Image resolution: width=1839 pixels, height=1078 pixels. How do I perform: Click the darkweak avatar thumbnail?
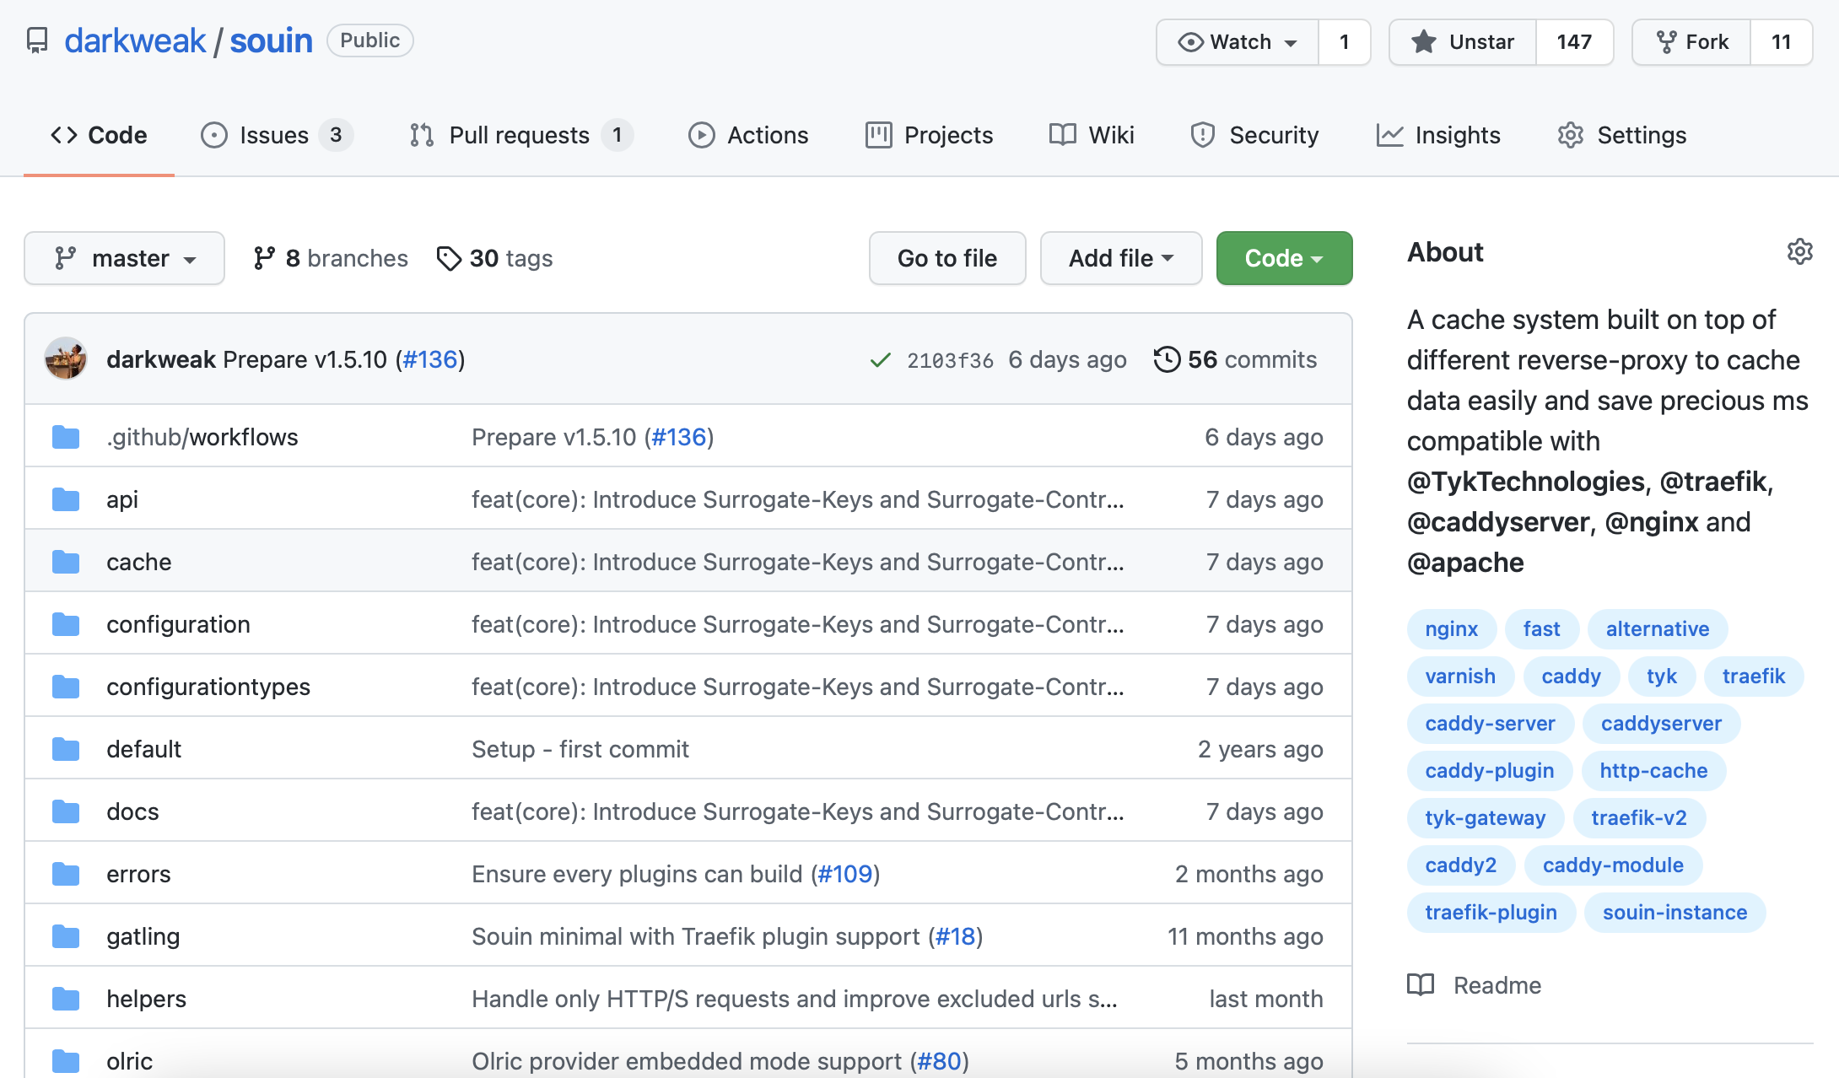pyautogui.click(x=66, y=359)
